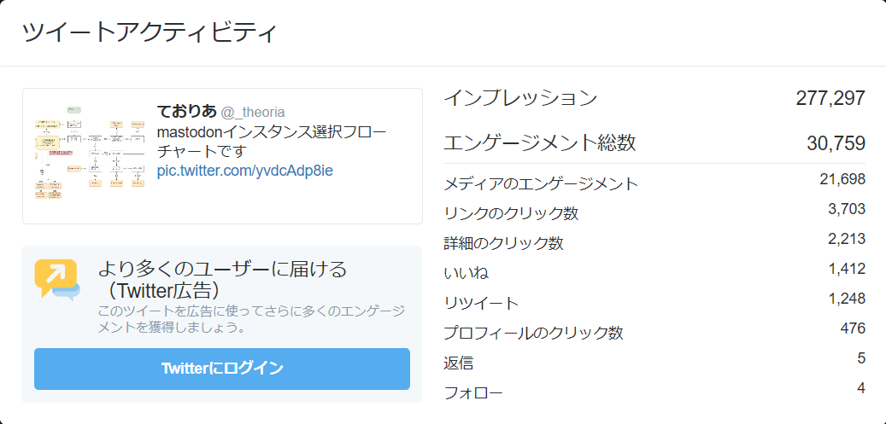Click the 277,297 impressions value
This screenshot has width=886, height=424.
pos(830,98)
